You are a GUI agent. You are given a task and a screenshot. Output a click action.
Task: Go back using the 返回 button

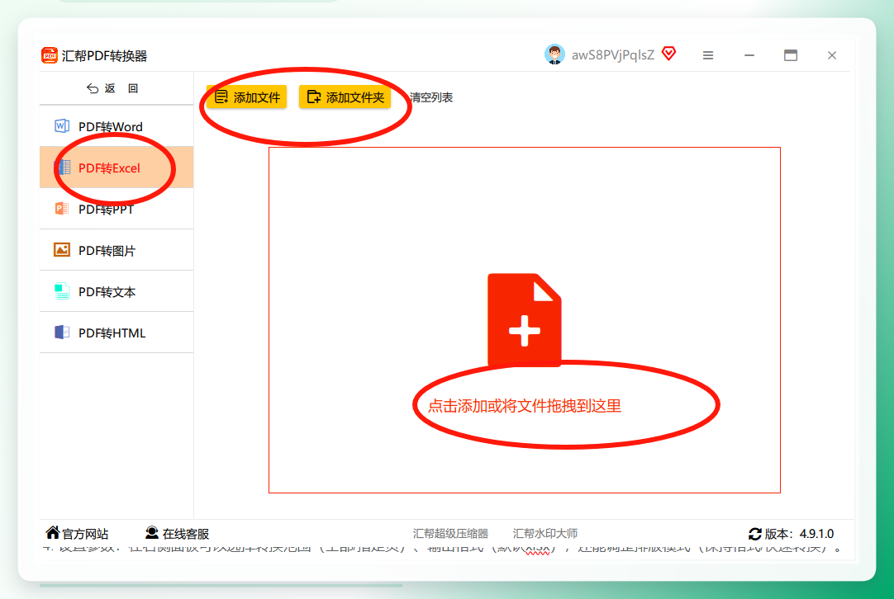[x=112, y=88]
